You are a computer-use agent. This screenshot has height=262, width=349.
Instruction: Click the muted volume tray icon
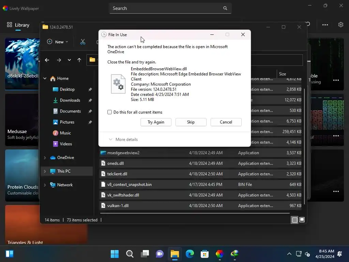tap(307, 254)
